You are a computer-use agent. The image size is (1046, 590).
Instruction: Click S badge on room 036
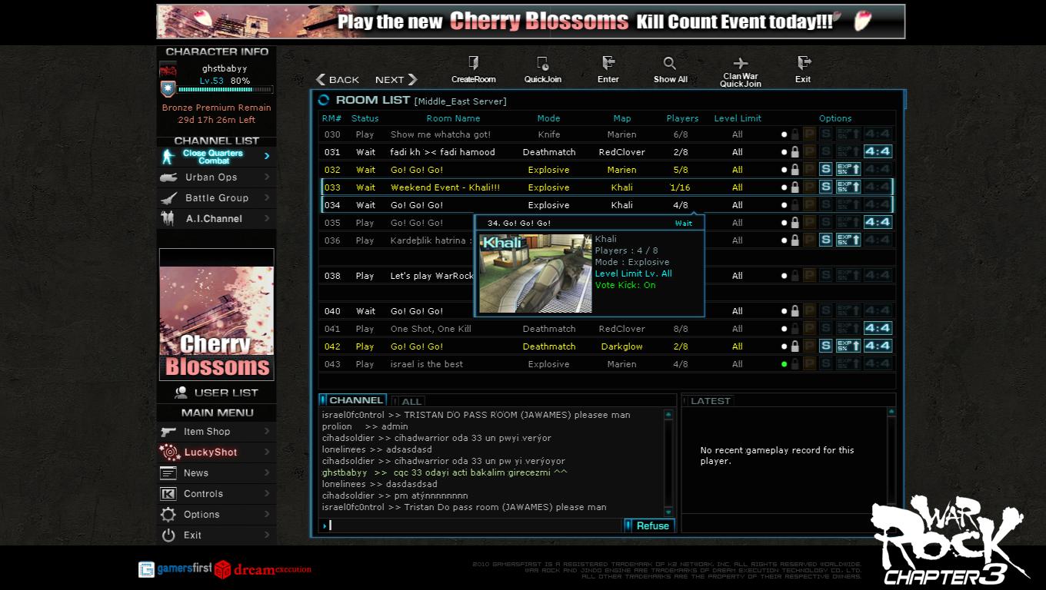[x=826, y=240]
